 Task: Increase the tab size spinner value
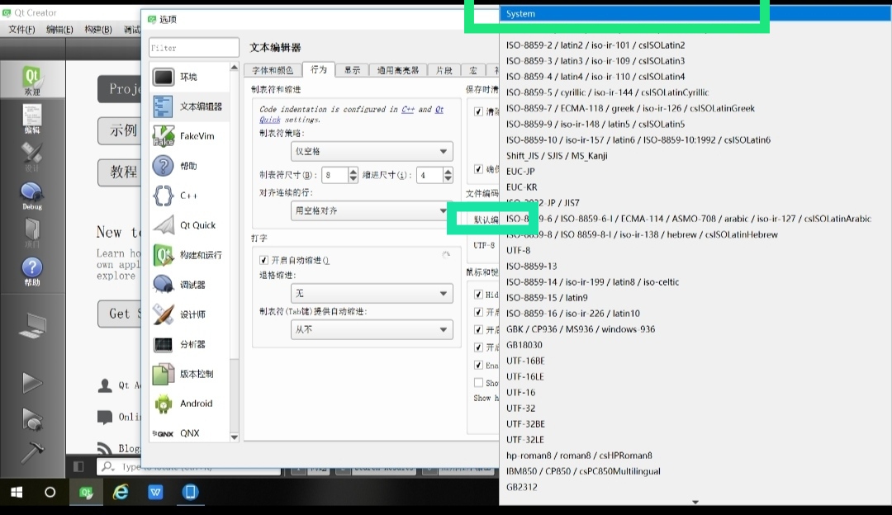pyautogui.click(x=353, y=171)
